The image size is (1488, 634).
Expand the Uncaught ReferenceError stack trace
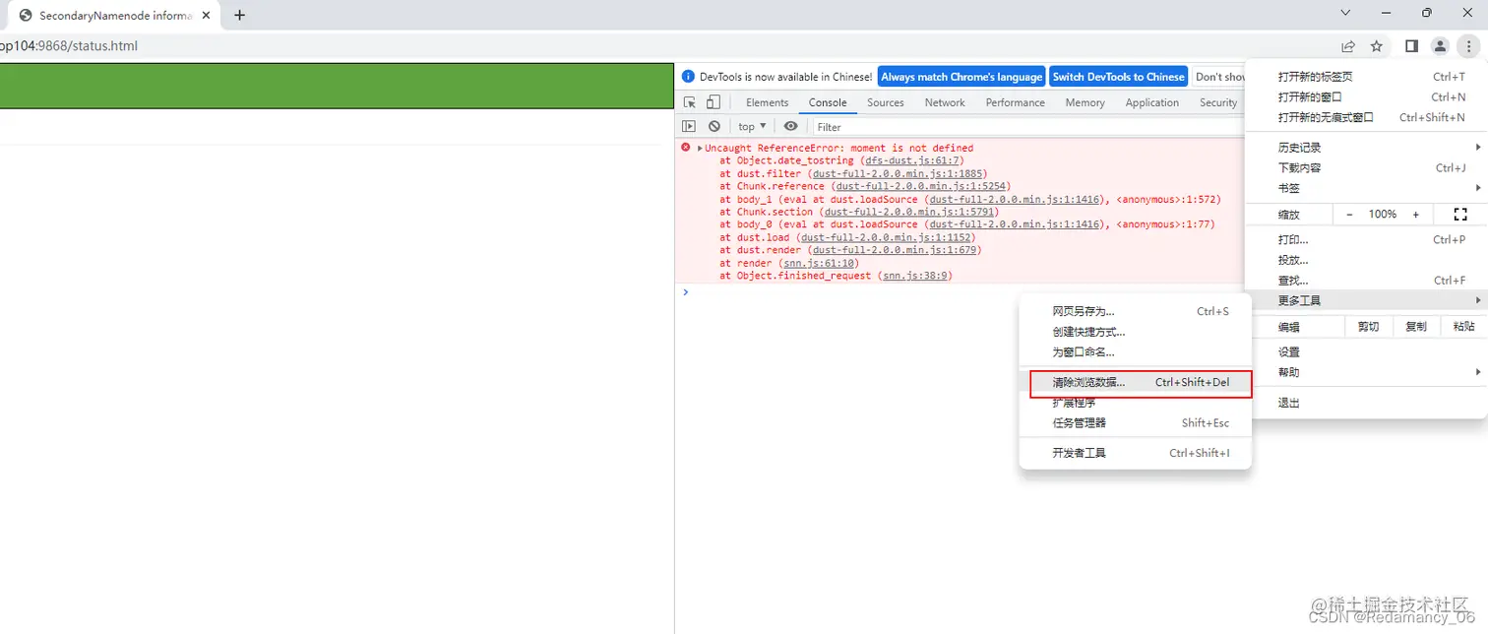(700, 148)
